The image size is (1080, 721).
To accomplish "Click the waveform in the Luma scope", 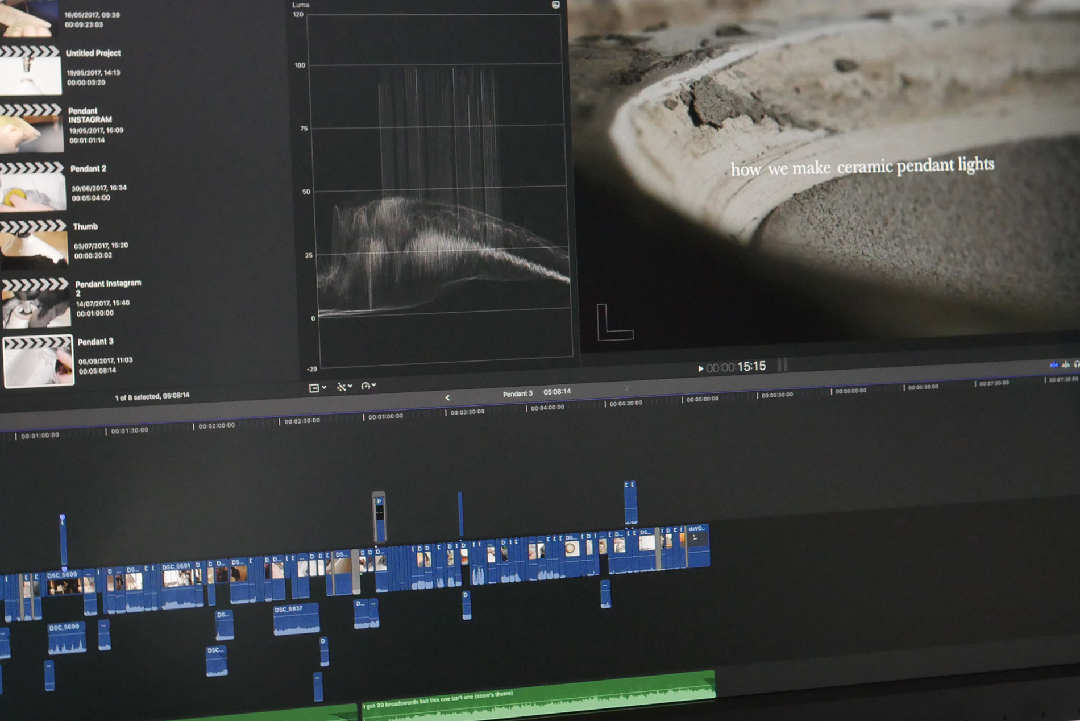I will pos(443,193).
